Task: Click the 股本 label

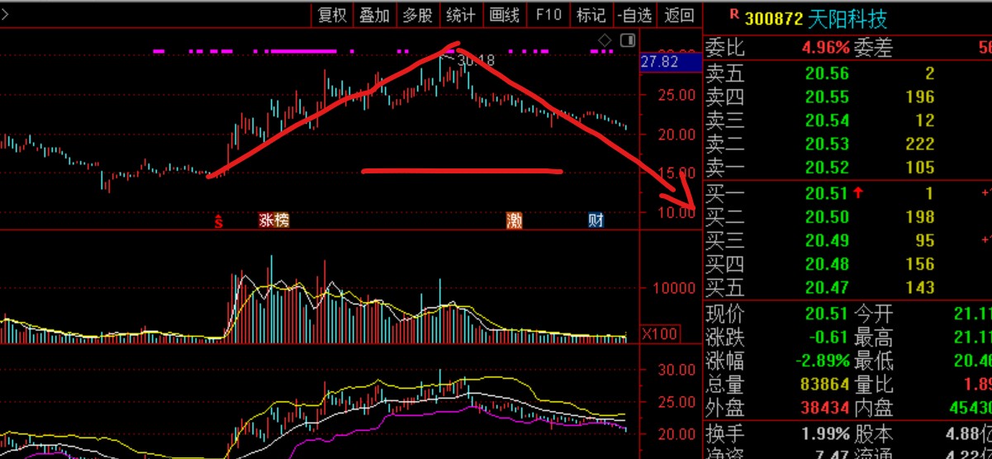Action: tap(874, 434)
